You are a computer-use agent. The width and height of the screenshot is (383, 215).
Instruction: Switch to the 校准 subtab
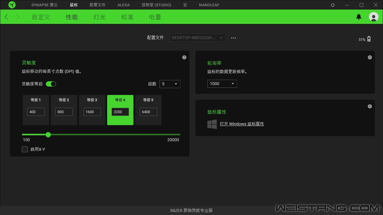click(x=127, y=17)
